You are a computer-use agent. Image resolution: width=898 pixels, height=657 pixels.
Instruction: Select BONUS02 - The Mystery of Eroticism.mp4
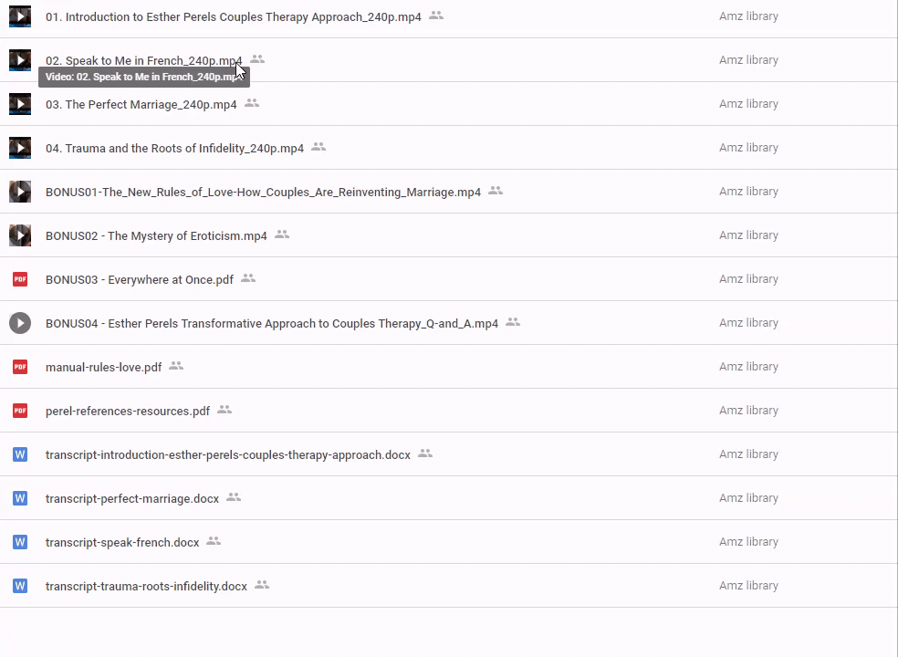coord(156,235)
